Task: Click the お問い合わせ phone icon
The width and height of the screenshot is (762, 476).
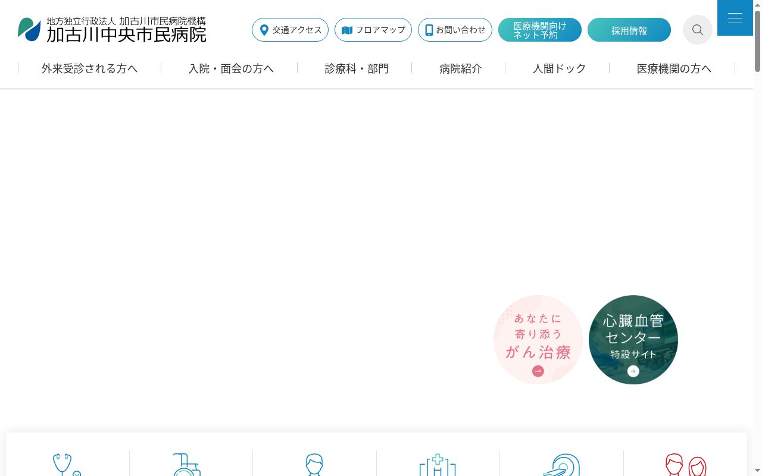Action: [429, 30]
